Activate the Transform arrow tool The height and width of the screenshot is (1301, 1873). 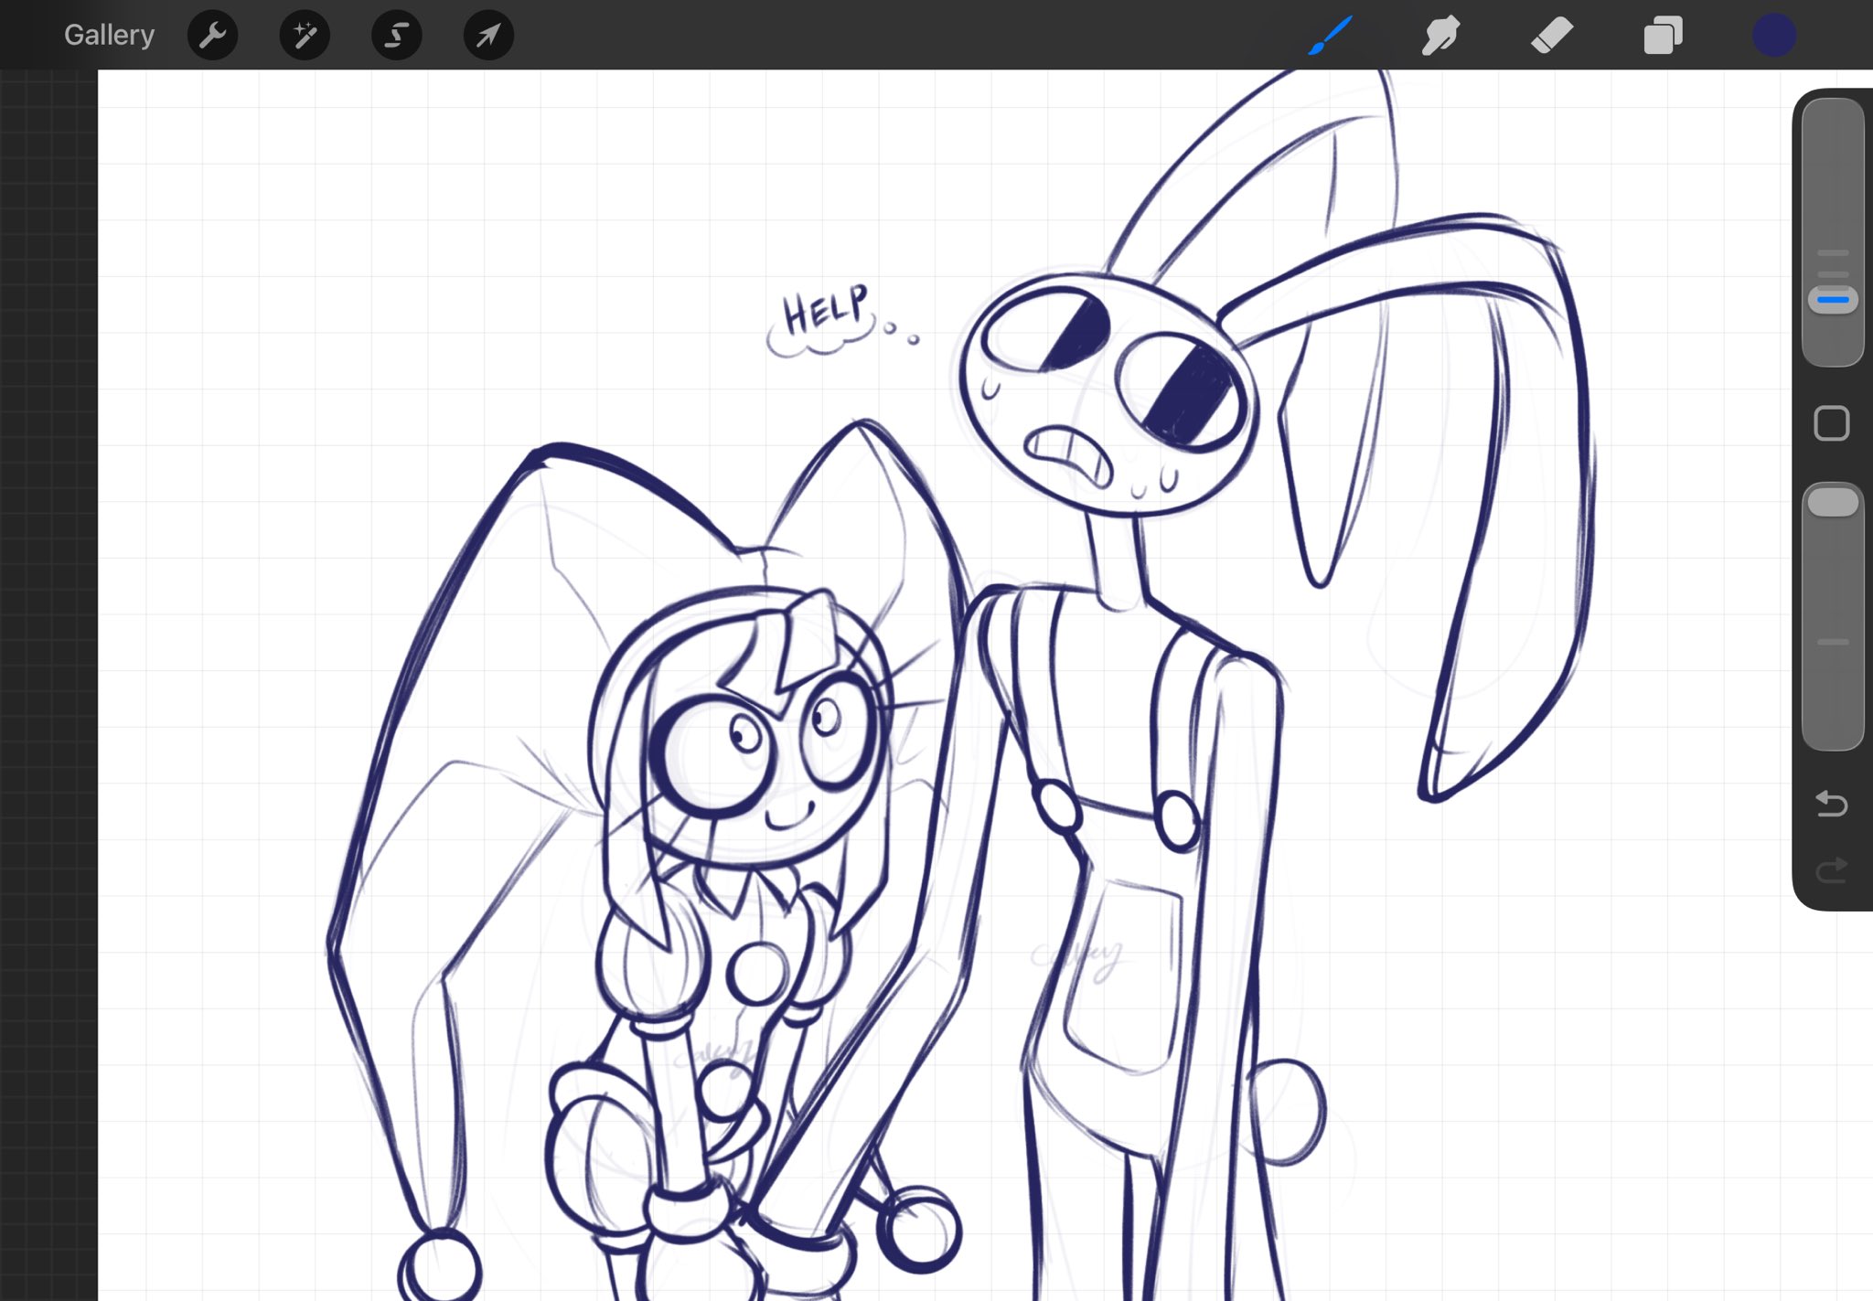pyautogui.click(x=488, y=35)
